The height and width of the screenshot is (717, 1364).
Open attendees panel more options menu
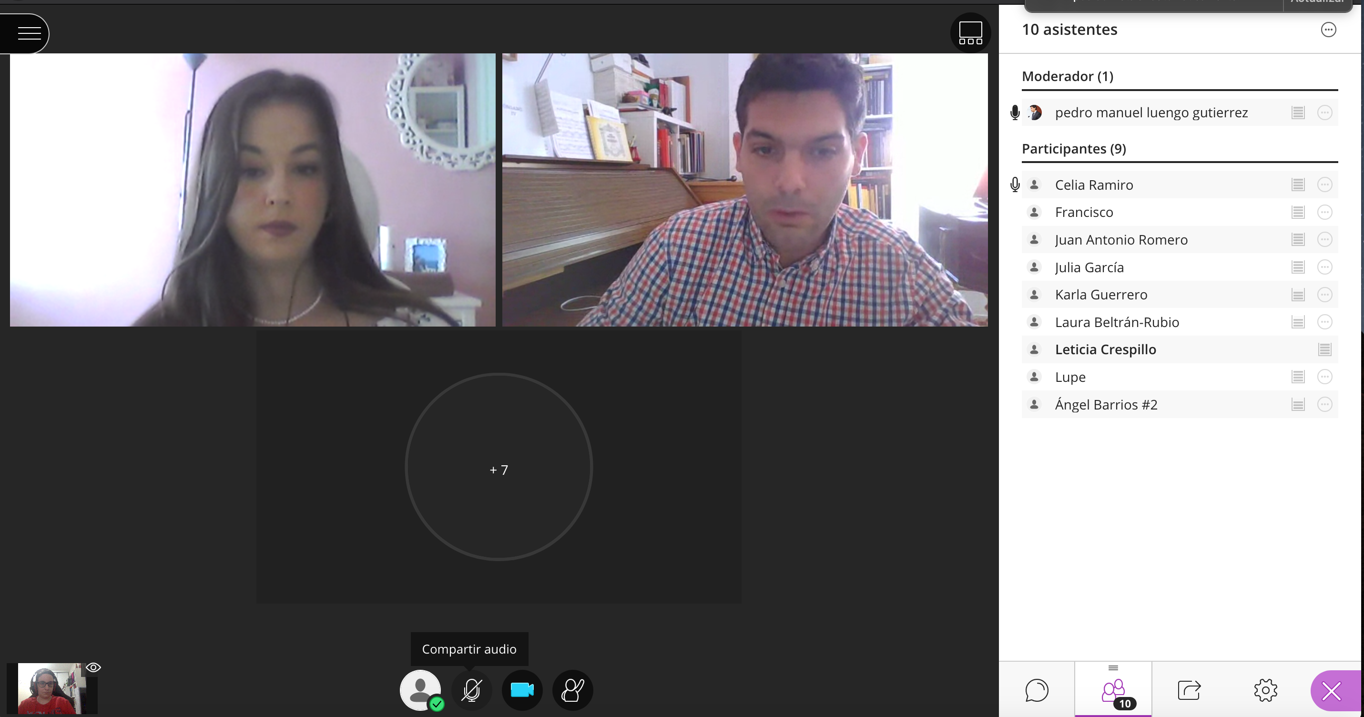click(x=1328, y=30)
